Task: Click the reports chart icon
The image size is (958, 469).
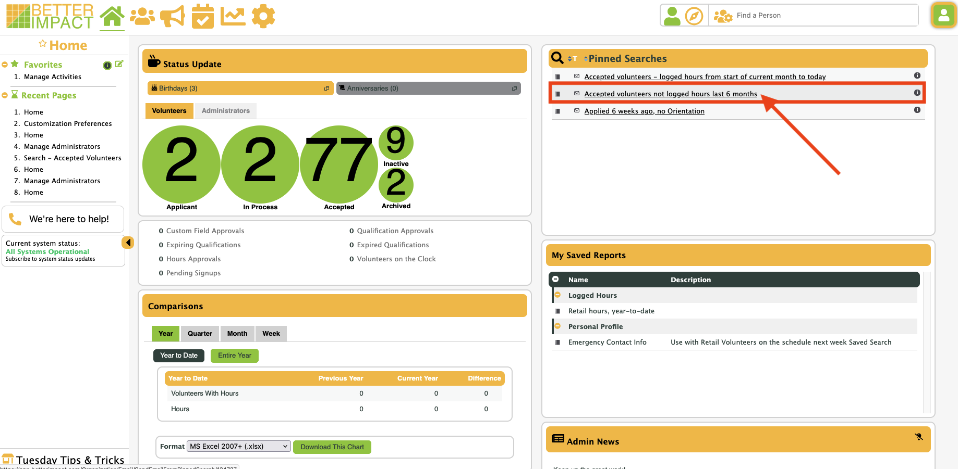Action: pos(233,17)
